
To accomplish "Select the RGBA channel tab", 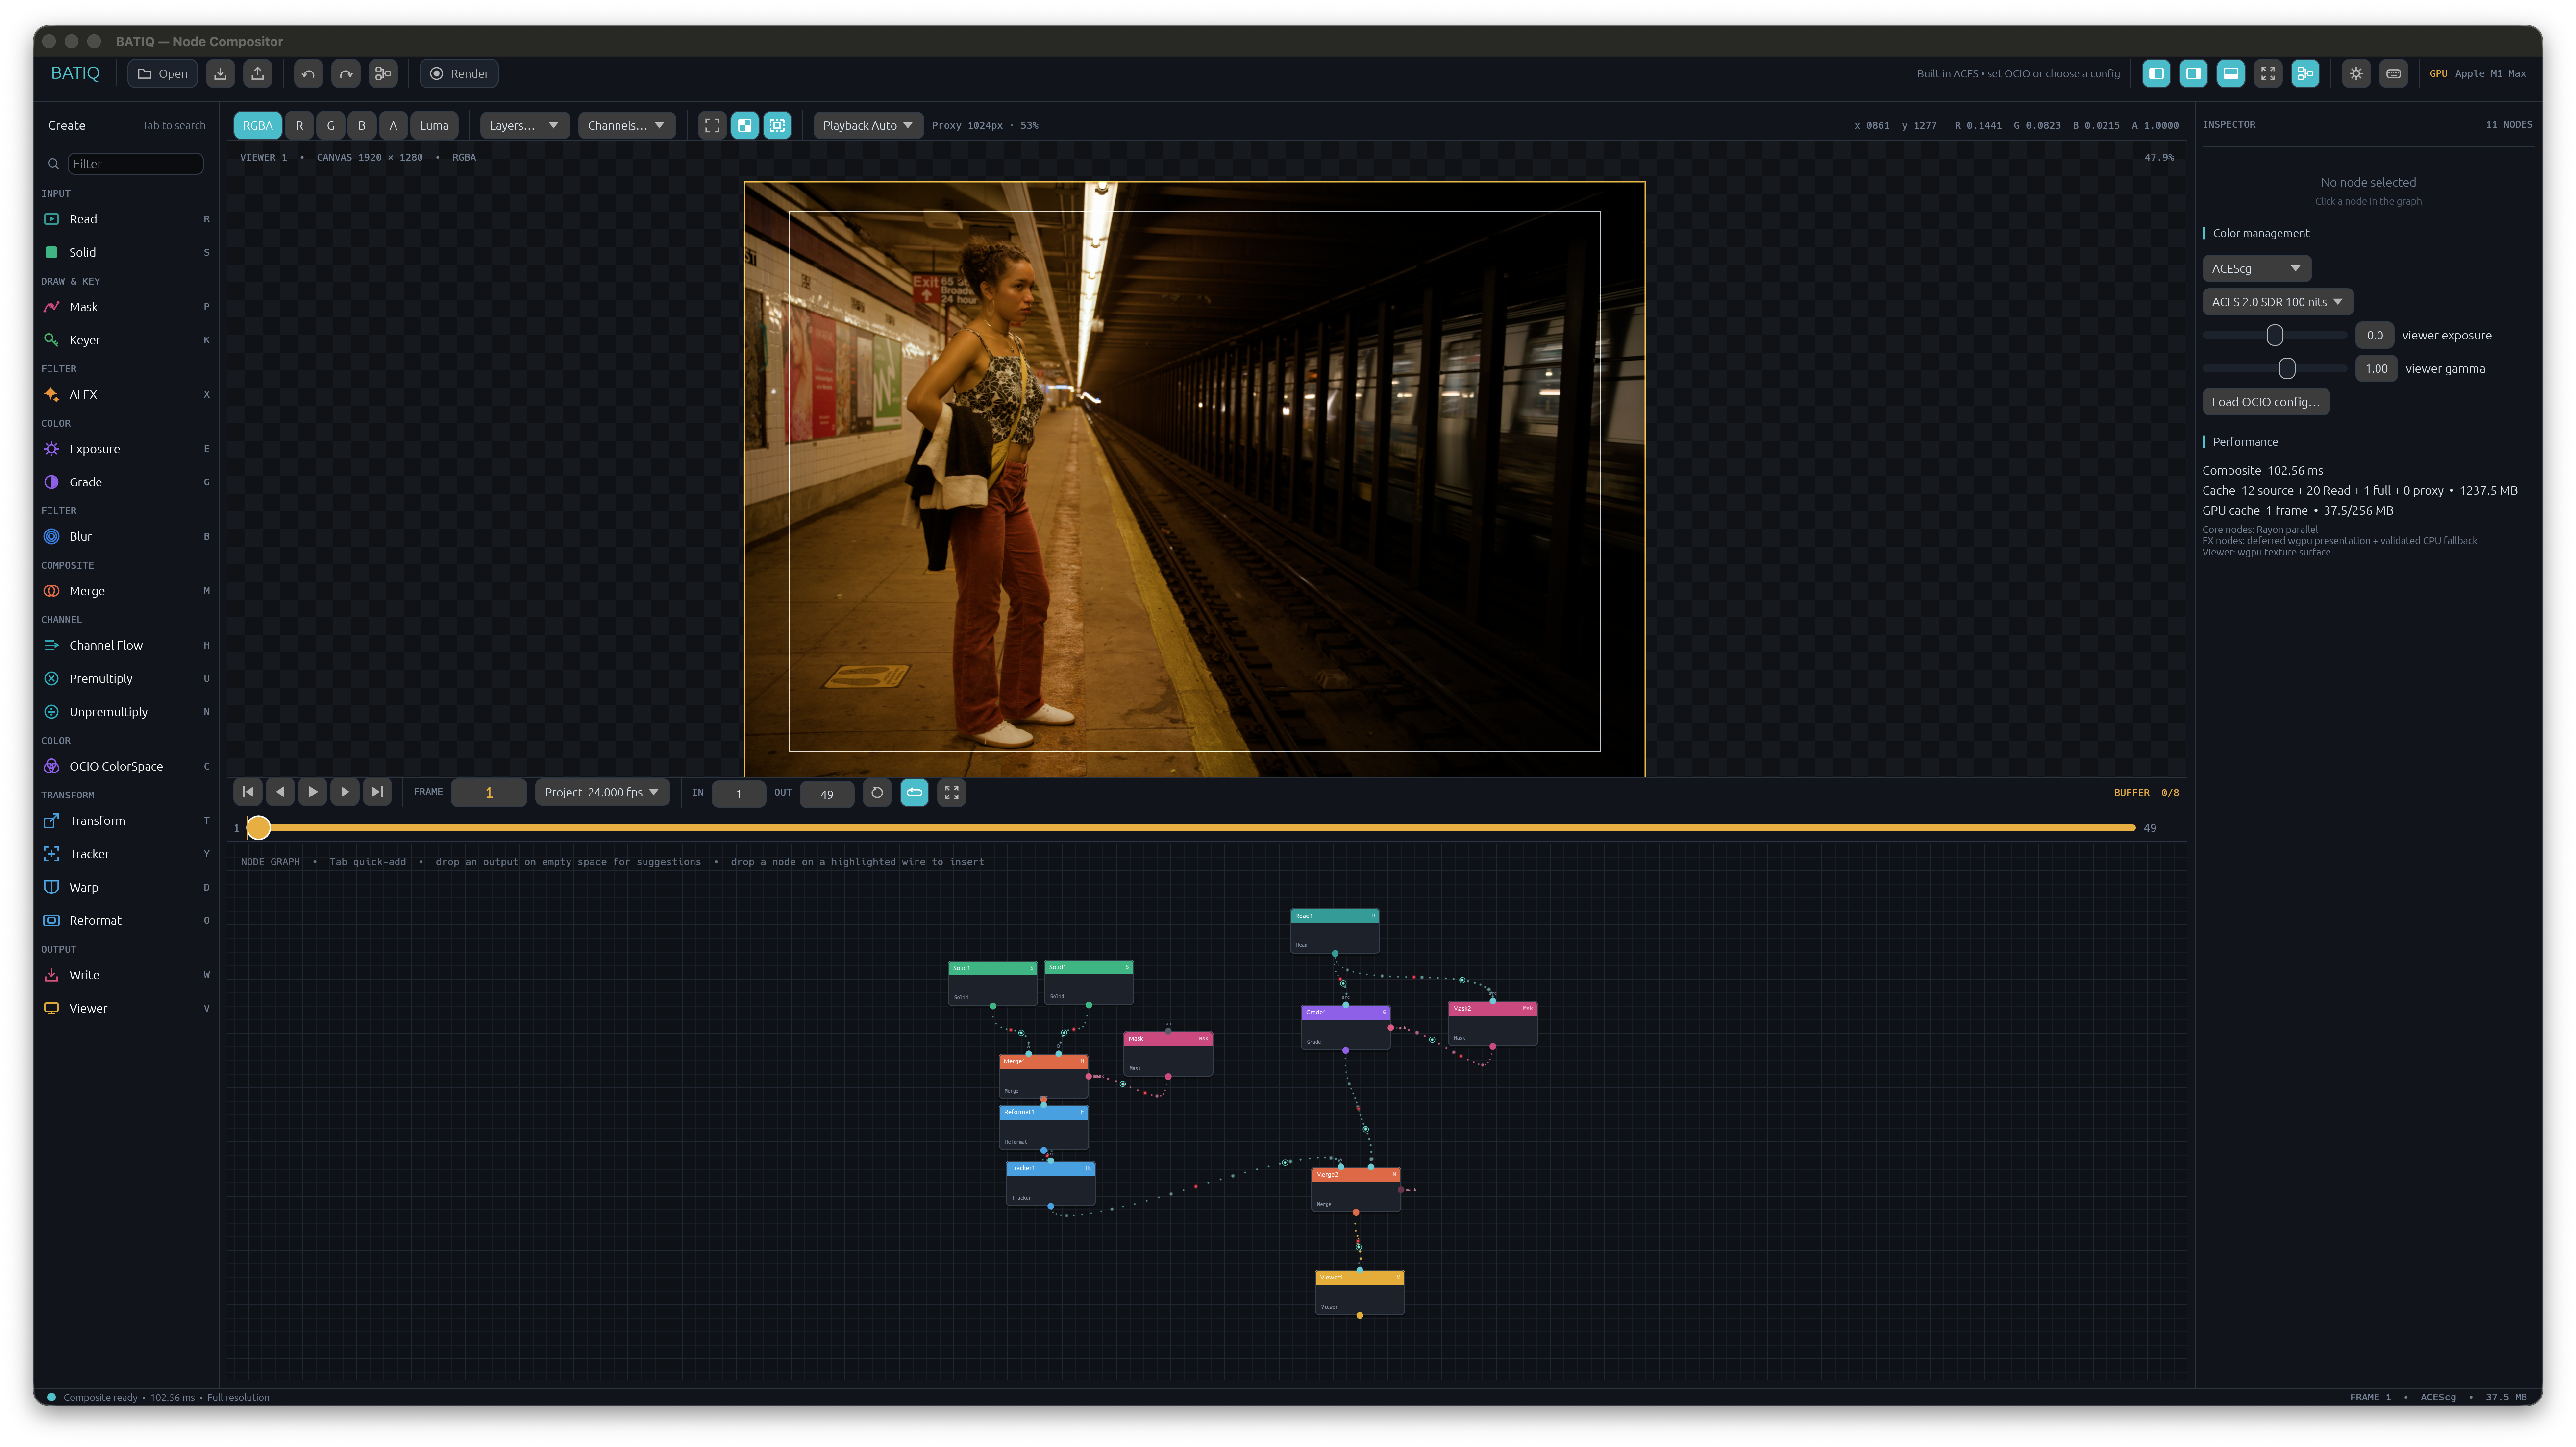I will tap(257, 125).
